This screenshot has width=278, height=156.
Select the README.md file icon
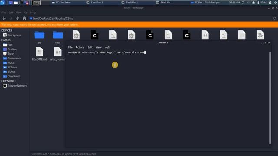pyautogui.click(x=40, y=52)
